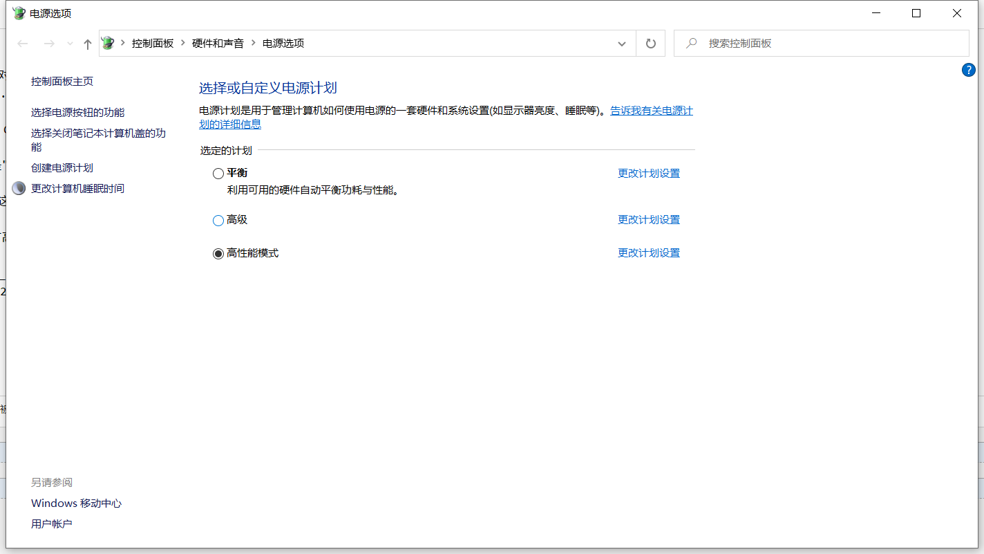984x554 pixels.
Task: Expand chevron before 电源选项 breadcrumb
Action: pos(254,43)
